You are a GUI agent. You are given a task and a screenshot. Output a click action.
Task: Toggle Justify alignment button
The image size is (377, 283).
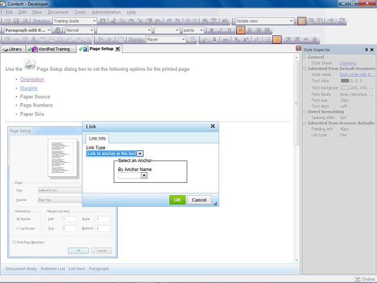coord(267,30)
